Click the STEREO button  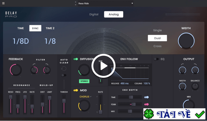84,81
